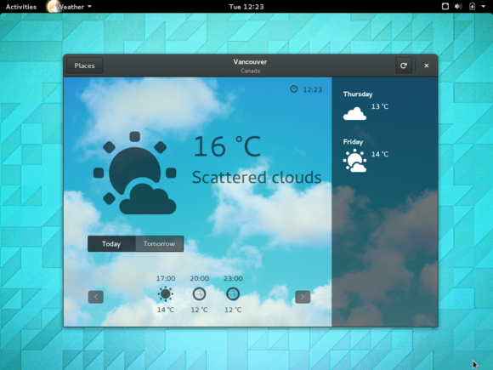Screen dimensions: 493x370
Task: Click the 20:00 time label
Action: [x=200, y=278]
